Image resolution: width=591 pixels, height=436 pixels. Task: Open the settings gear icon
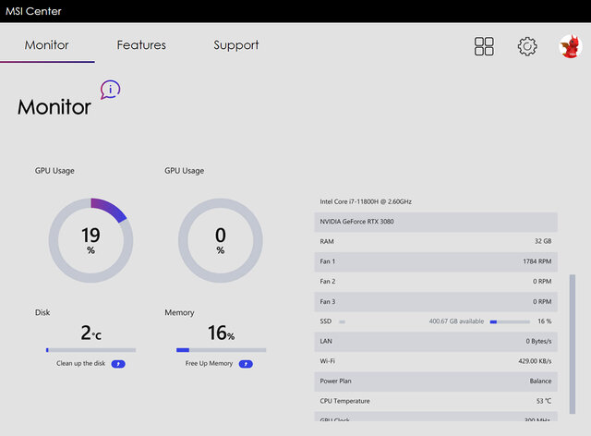point(526,46)
